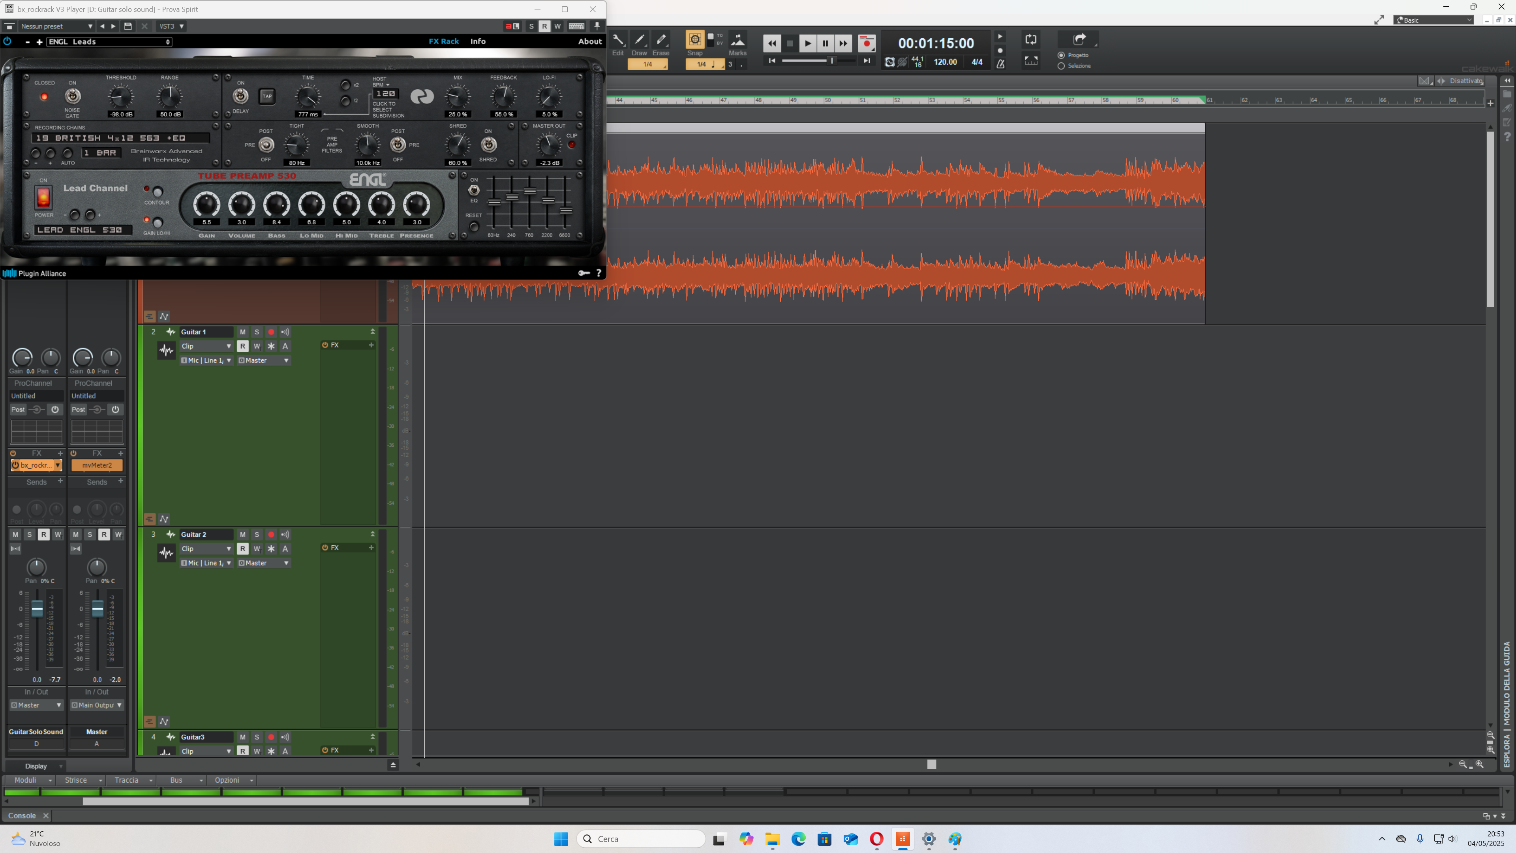Start playback with the Play button

click(x=807, y=43)
